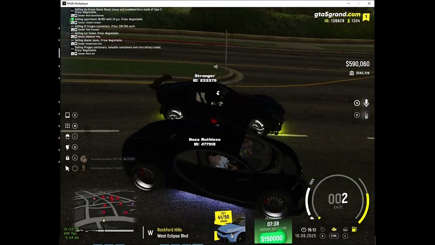Click the 41/50 hours car reward banner
This screenshot has height=245, width=435.
[230, 226]
